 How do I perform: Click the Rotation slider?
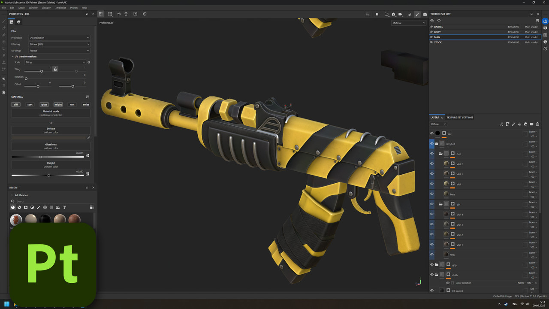pos(55,79)
